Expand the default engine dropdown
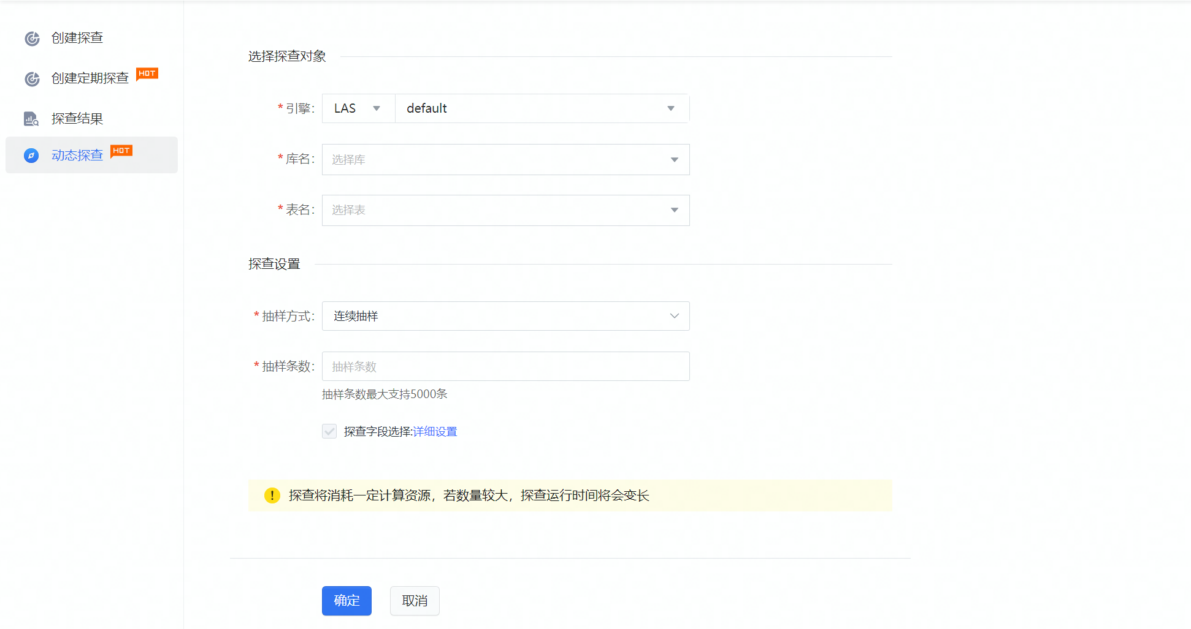 click(x=542, y=108)
